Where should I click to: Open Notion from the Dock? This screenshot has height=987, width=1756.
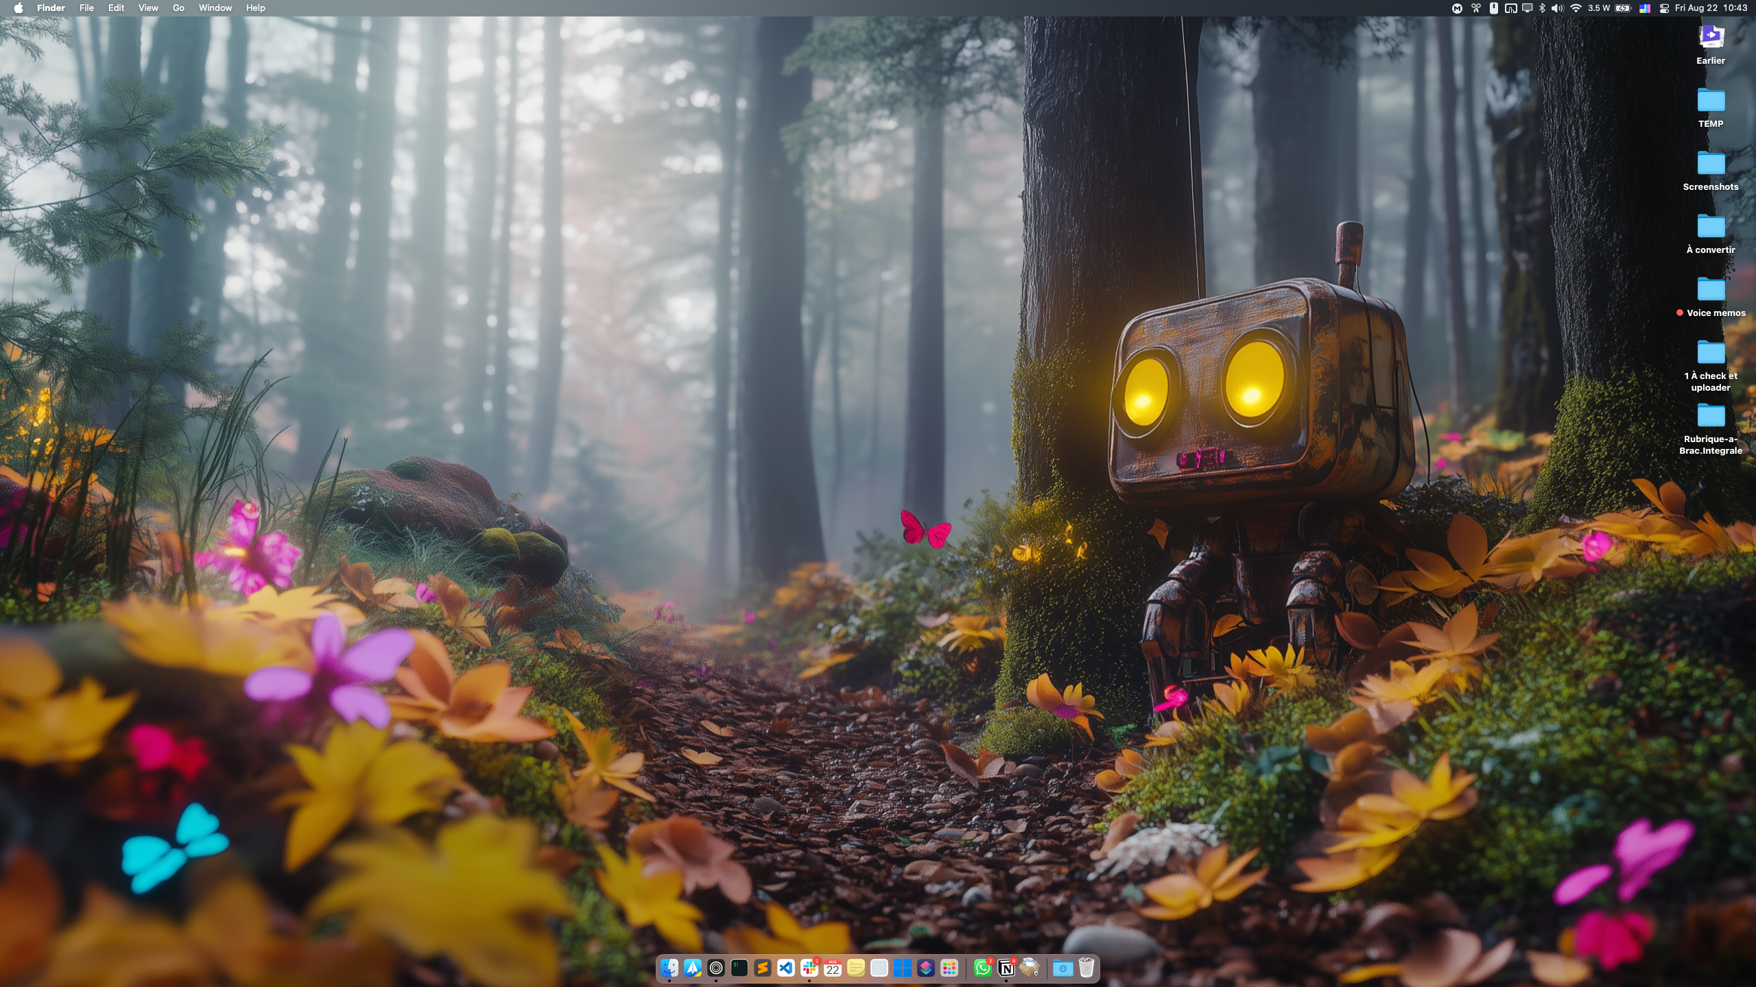[x=1006, y=968]
